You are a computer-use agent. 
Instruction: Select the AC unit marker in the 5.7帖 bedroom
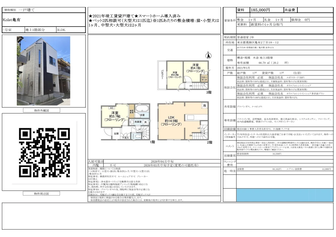[112, 108]
